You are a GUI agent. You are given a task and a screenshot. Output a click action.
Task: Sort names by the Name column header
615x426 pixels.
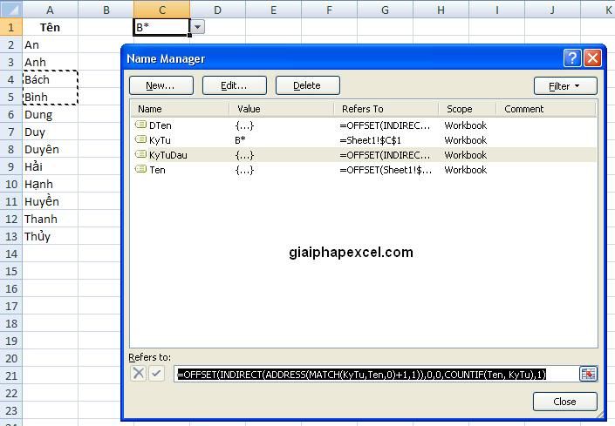pyautogui.click(x=180, y=109)
